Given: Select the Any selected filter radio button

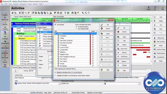Looking at the screenshot, I should (76, 29).
